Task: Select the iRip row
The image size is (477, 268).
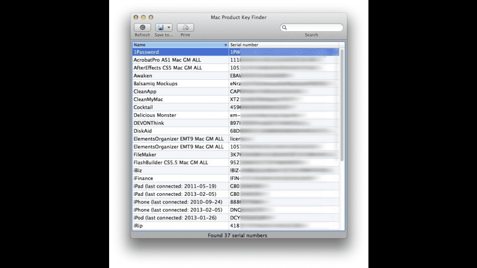Action: click(x=236, y=225)
